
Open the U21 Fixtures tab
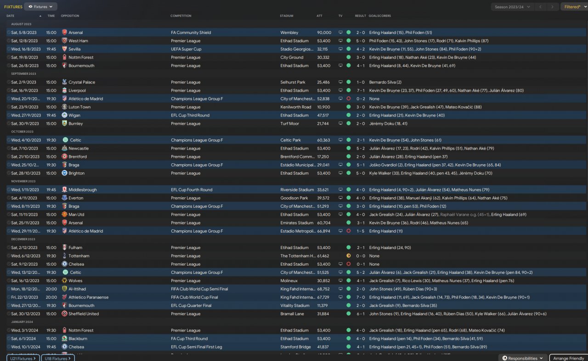point(23,358)
